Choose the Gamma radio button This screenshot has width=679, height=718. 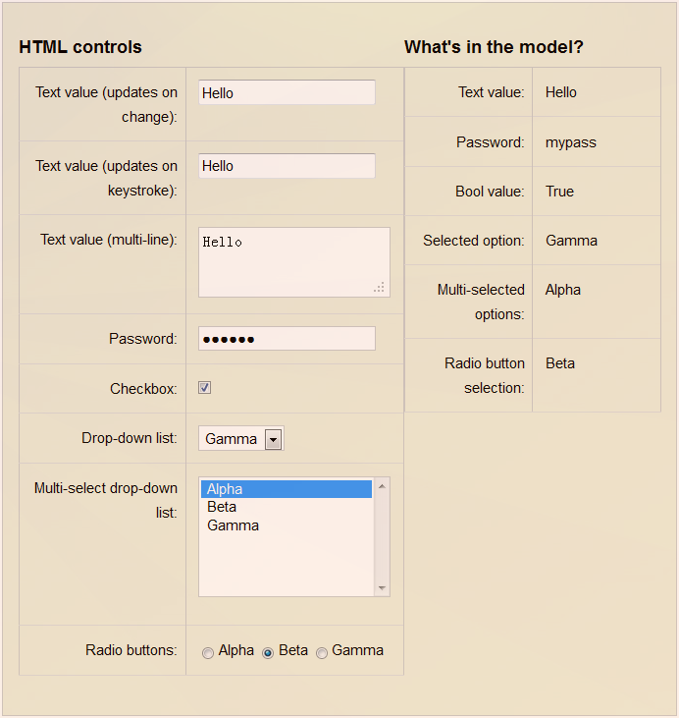click(322, 652)
